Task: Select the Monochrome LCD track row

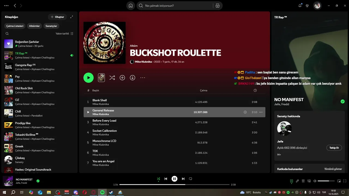Action: click(x=174, y=143)
